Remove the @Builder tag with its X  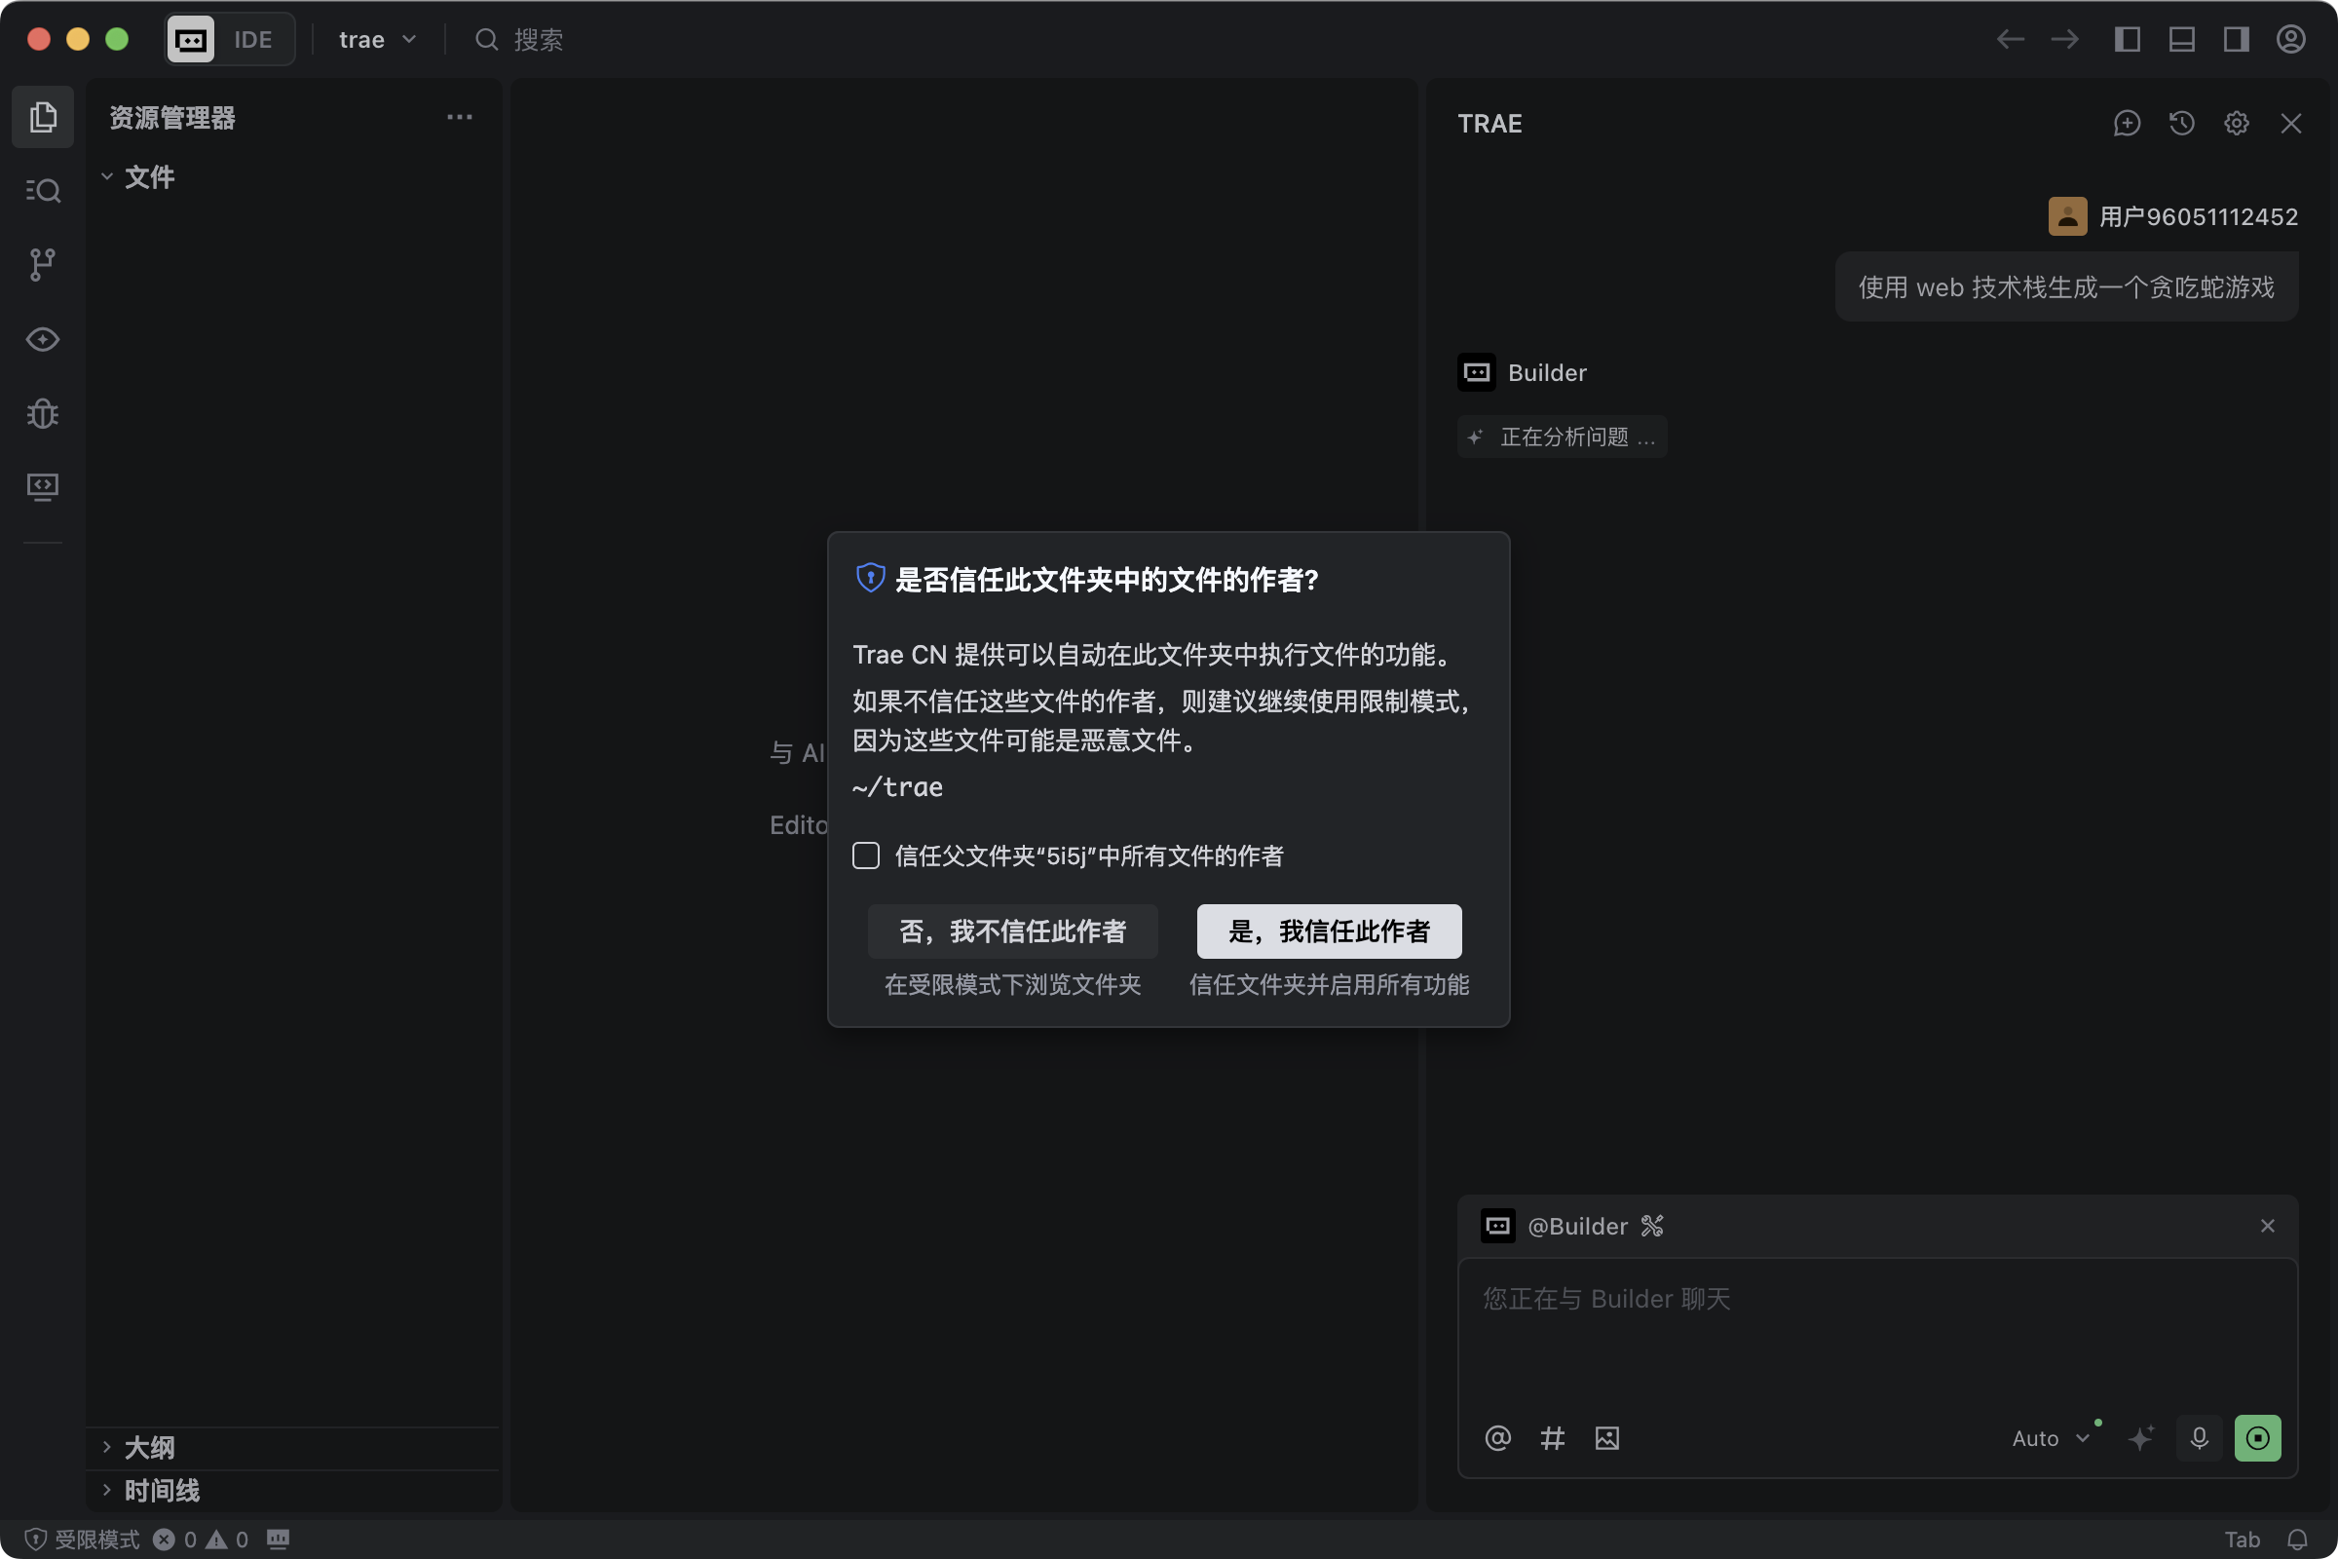pos(2268,1226)
